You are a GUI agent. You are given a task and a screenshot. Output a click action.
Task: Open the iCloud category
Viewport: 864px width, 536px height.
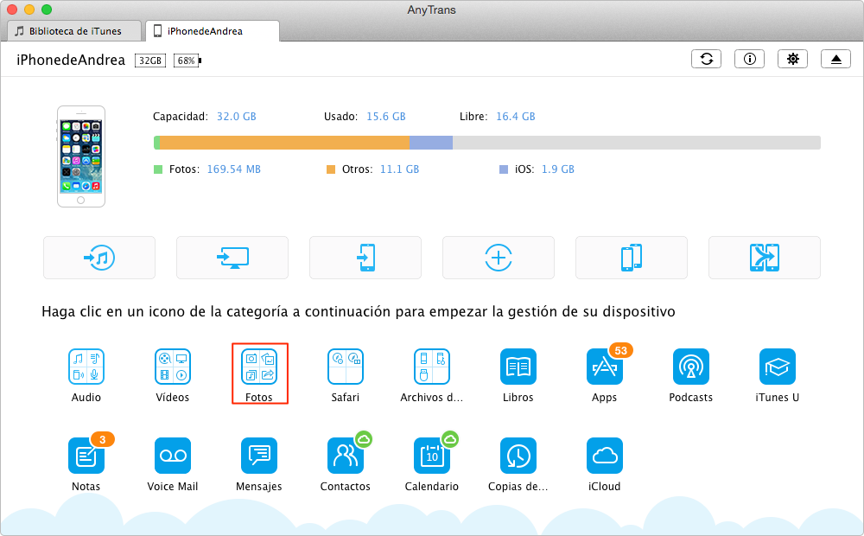click(605, 456)
